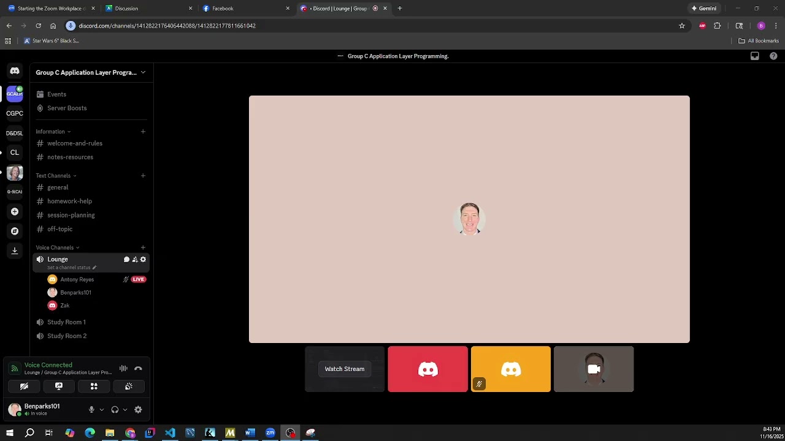Click Share Your Screen button
Viewport: 785px width, 441px height.
[x=59, y=386]
